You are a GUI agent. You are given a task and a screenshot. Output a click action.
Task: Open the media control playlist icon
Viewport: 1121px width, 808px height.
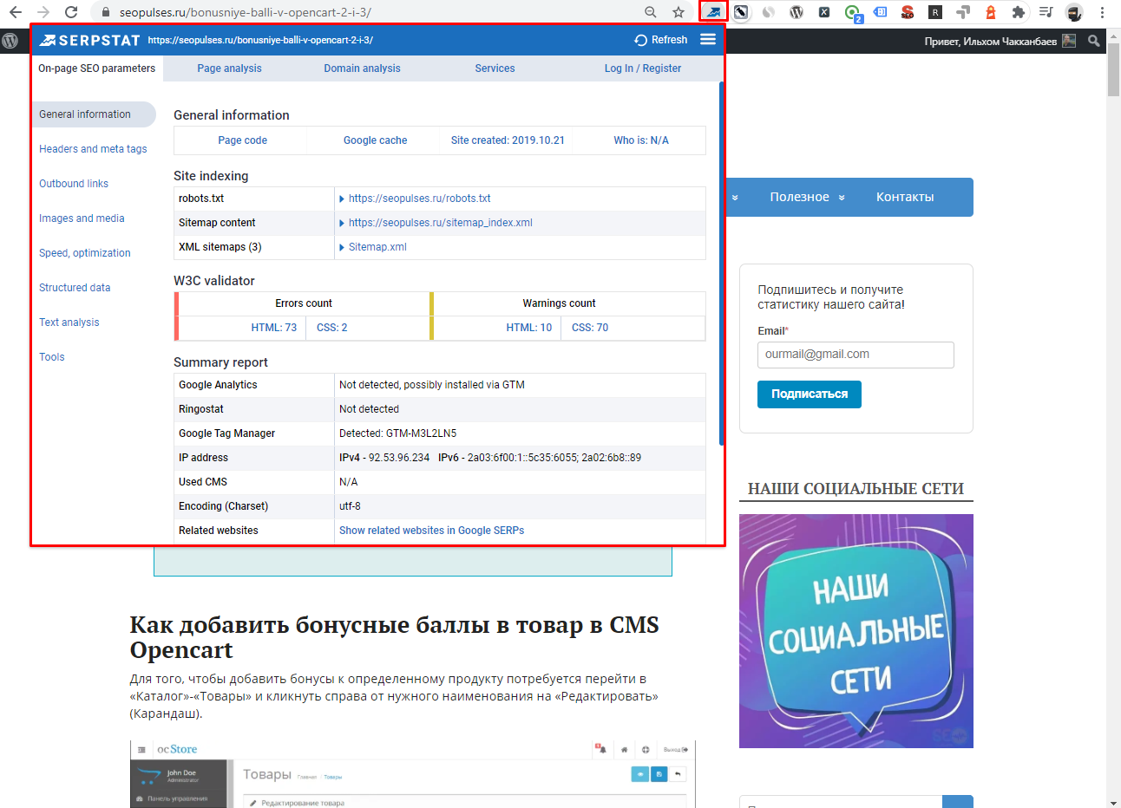click(1046, 12)
